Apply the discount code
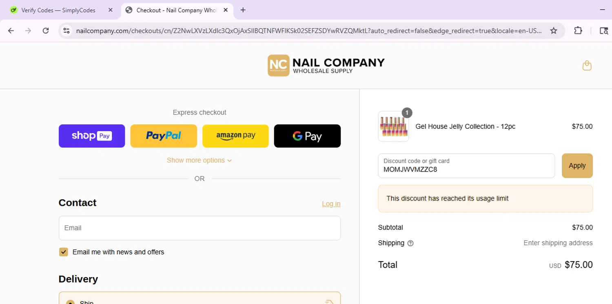The height and width of the screenshot is (304, 612). (577, 165)
